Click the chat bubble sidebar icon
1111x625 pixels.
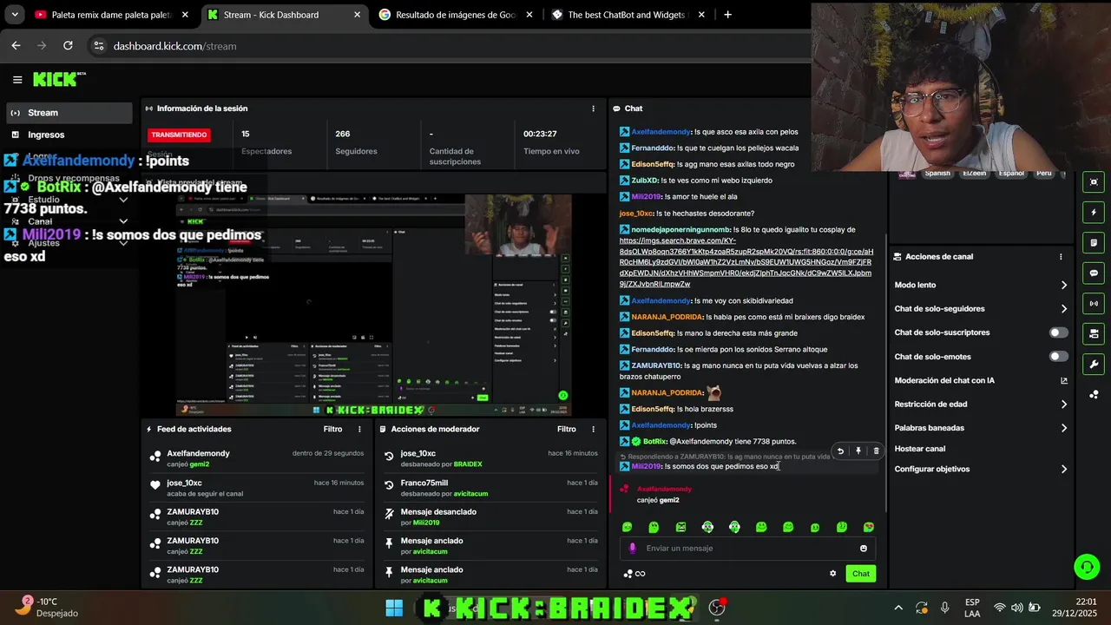1094,273
